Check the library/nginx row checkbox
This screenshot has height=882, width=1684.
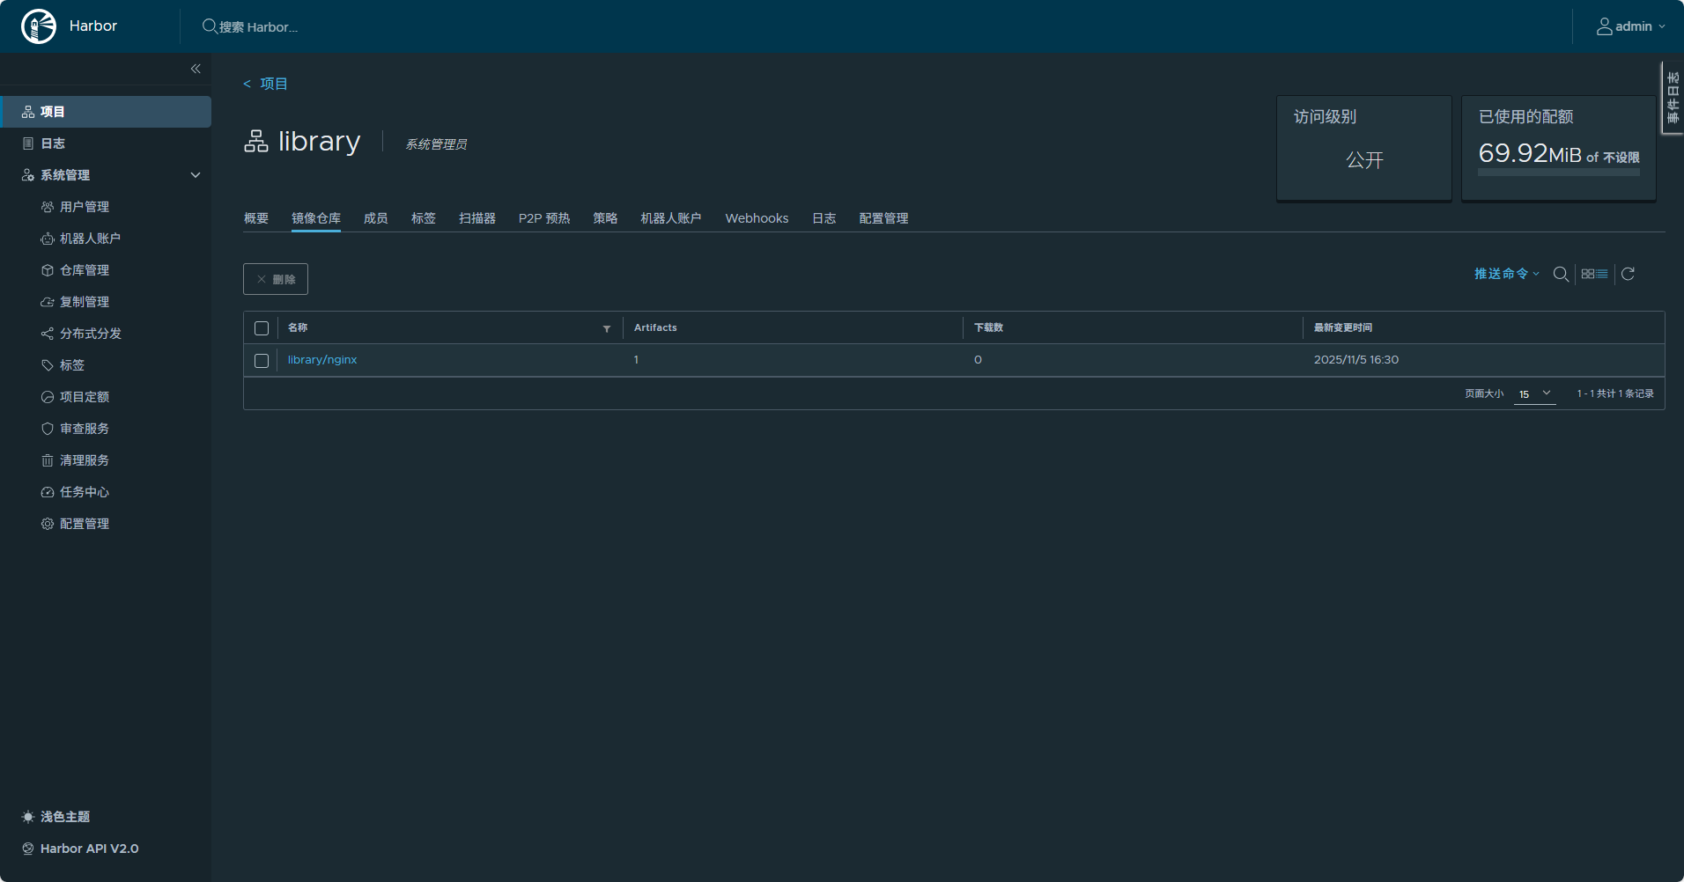[262, 361]
